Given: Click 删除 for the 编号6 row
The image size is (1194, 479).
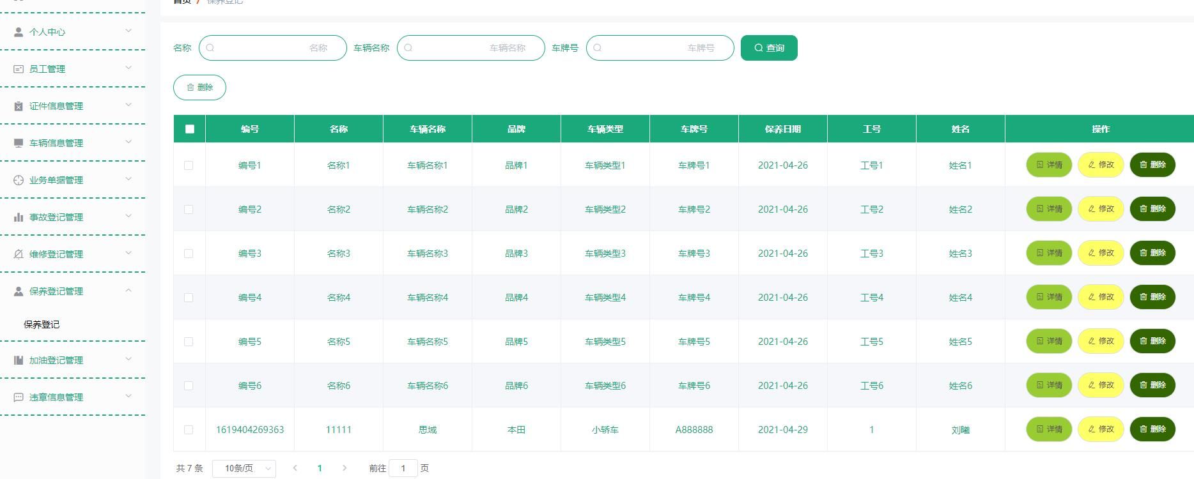Looking at the screenshot, I should (1152, 385).
